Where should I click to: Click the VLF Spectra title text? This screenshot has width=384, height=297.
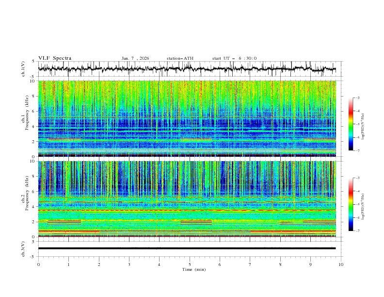click(55, 58)
